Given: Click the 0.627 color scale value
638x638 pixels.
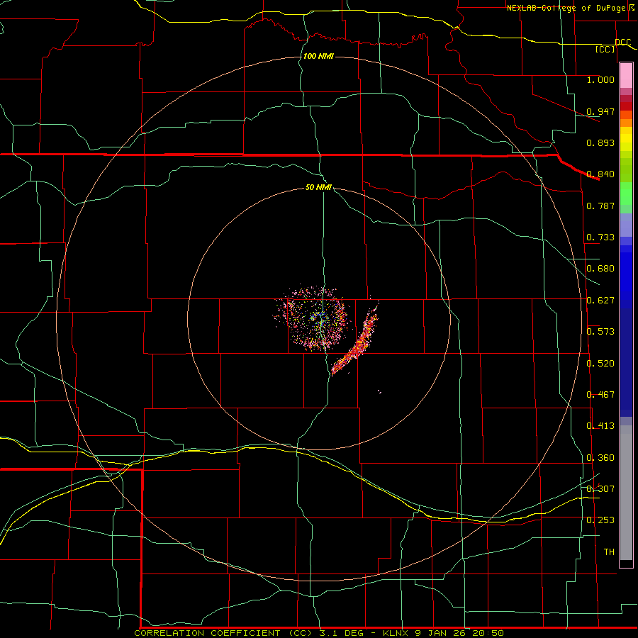Looking at the screenshot, I should (x=600, y=301).
